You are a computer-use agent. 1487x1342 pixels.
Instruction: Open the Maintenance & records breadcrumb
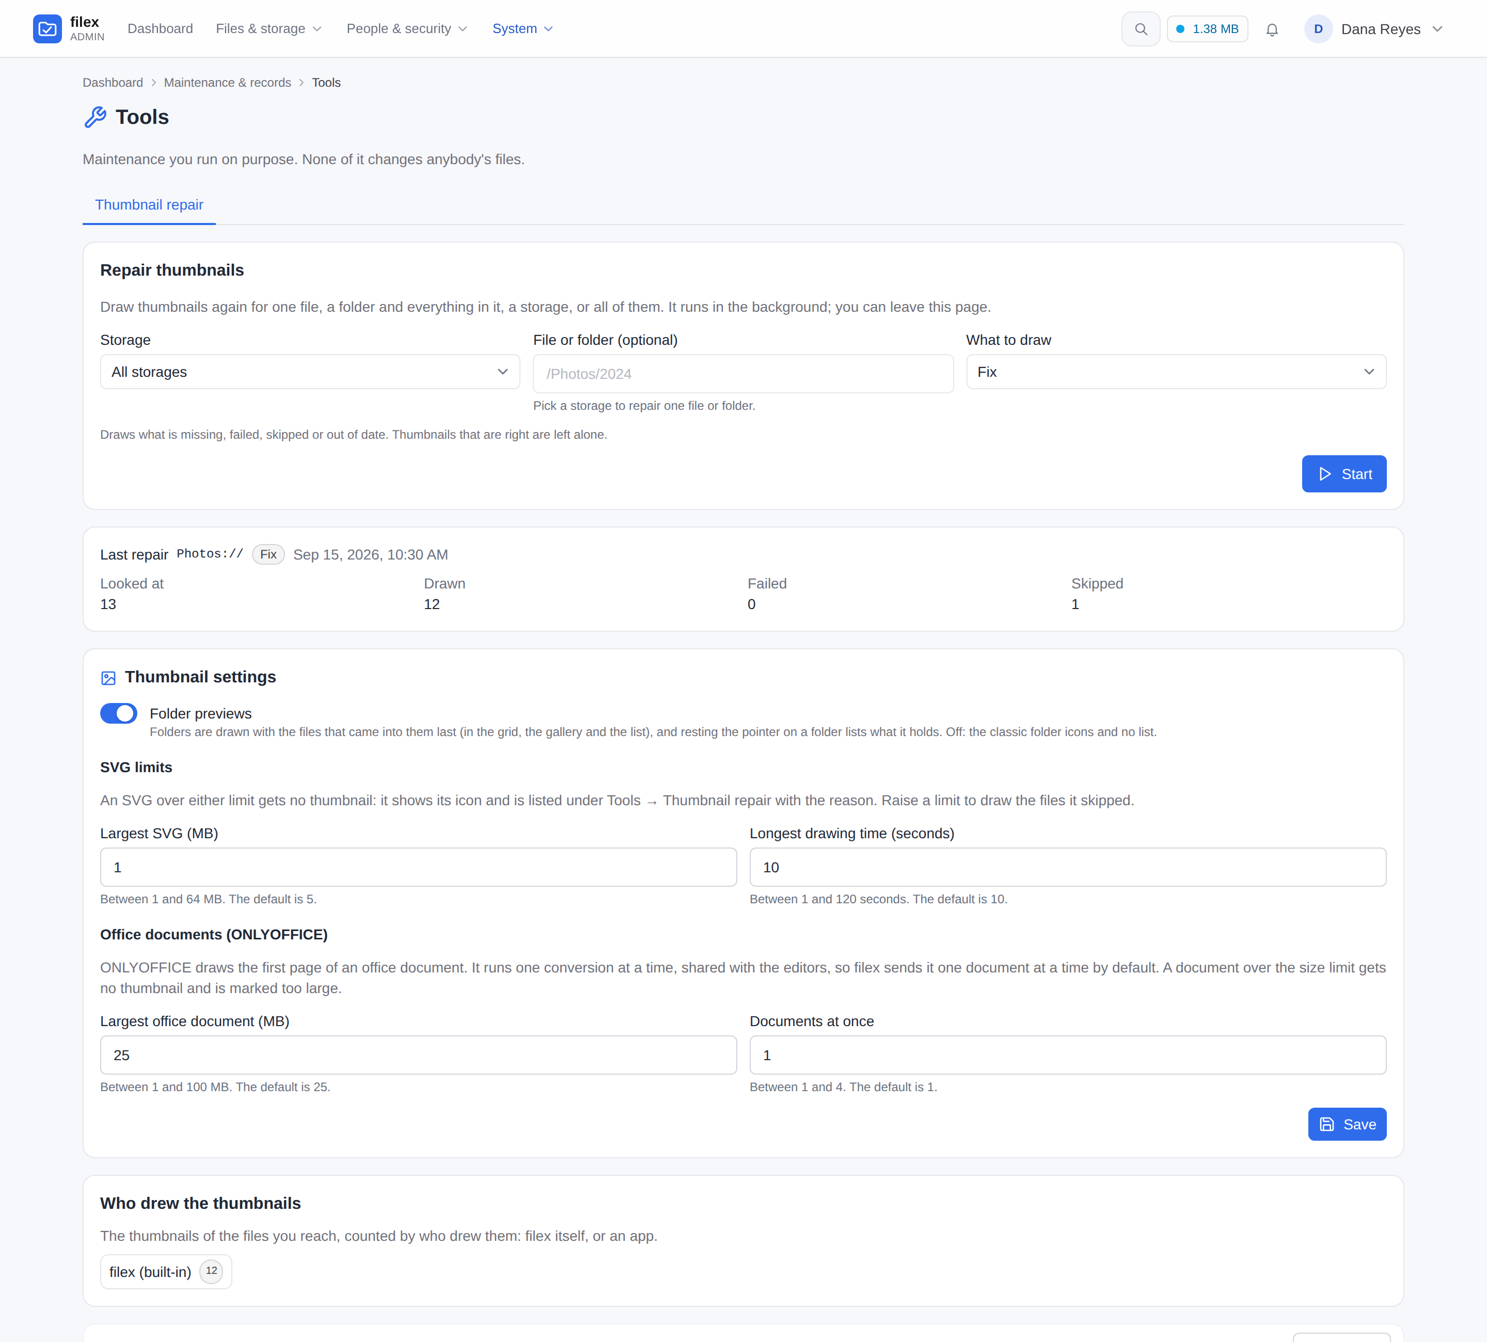(227, 83)
